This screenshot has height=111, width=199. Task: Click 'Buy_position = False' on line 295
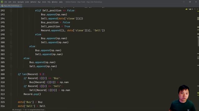tap(55, 23)
